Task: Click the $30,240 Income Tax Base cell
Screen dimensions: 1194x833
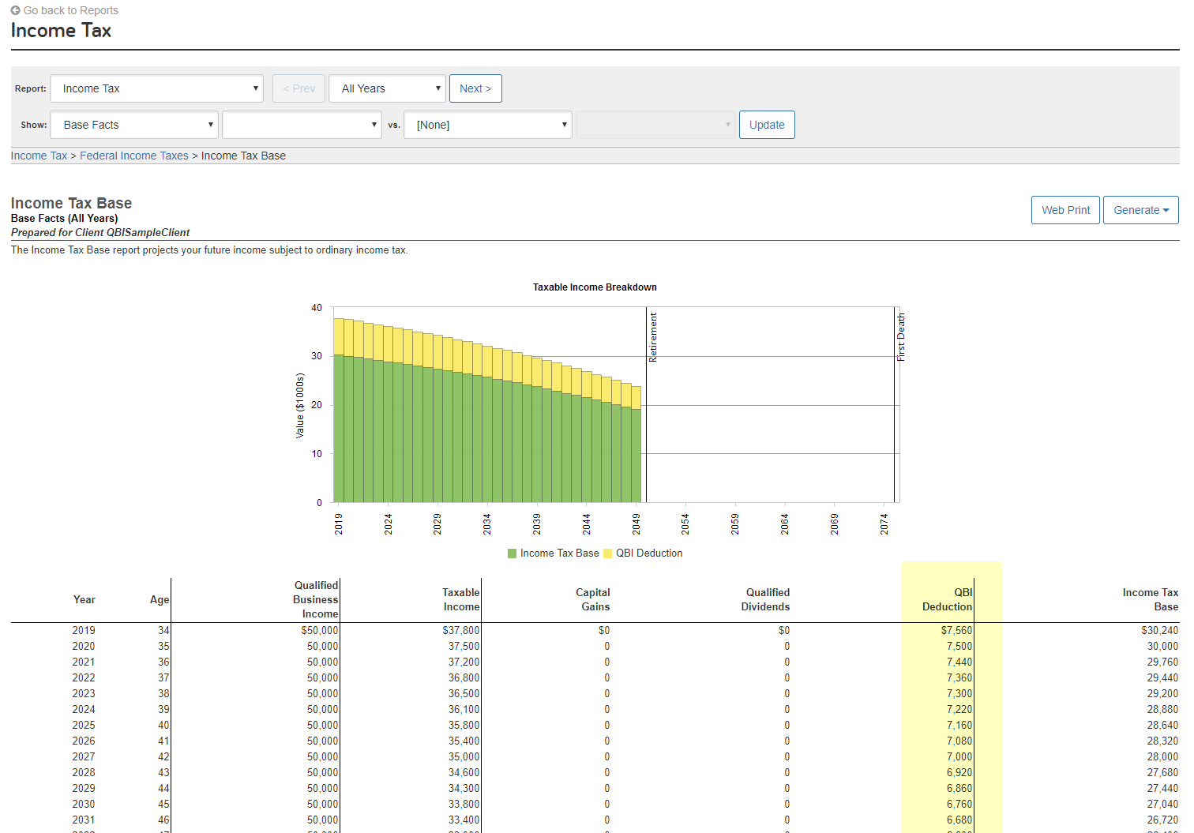Action: pyautogui.click(x=1159, y=630)
